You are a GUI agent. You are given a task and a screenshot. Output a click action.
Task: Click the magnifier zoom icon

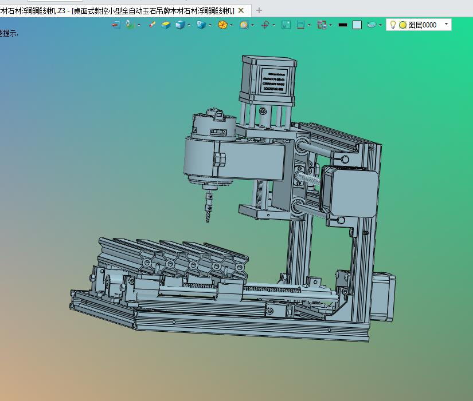pos(244,25)
